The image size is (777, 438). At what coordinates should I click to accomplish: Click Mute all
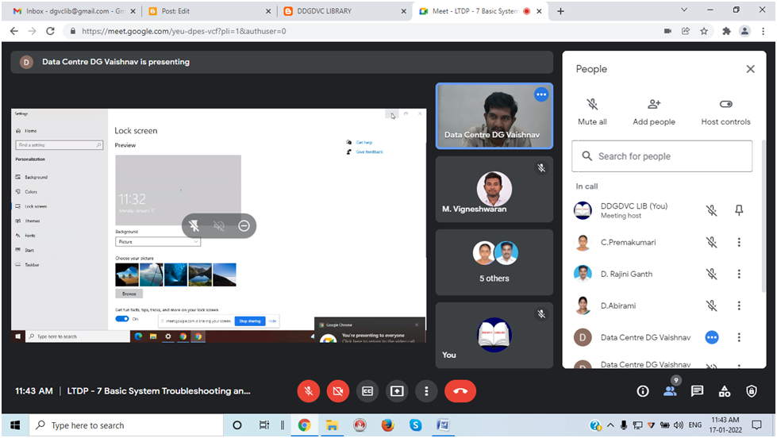click(x=592, y=112)
